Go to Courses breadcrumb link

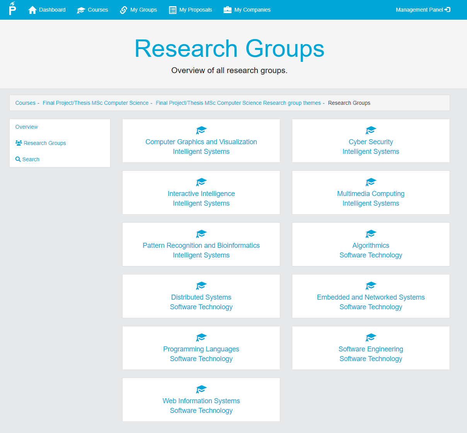(25, 103)
